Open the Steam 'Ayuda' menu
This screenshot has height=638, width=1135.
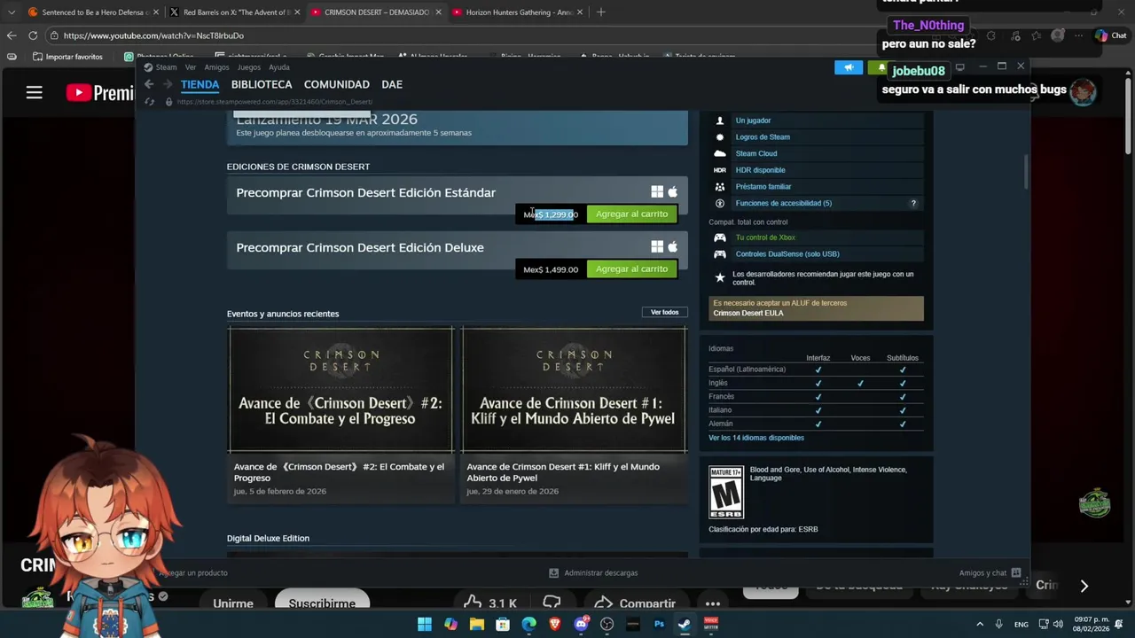pyautogui.click(x=279, y=67)
